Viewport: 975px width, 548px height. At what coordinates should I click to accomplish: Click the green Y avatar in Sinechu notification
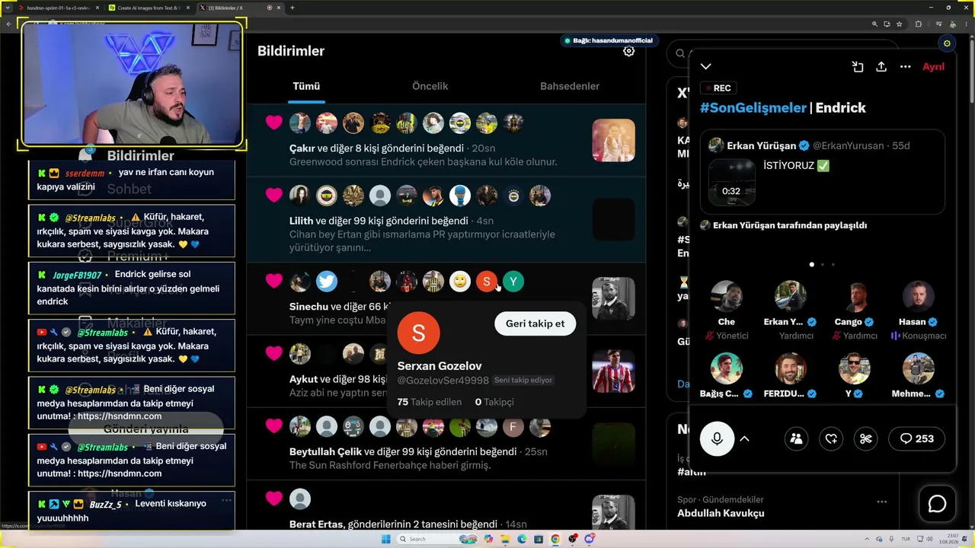pyautogui.click(x=513, y=282)
